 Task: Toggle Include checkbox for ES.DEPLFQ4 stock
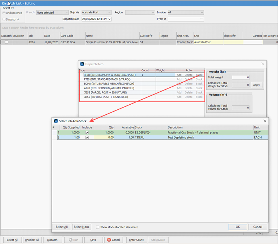(87, 132)
